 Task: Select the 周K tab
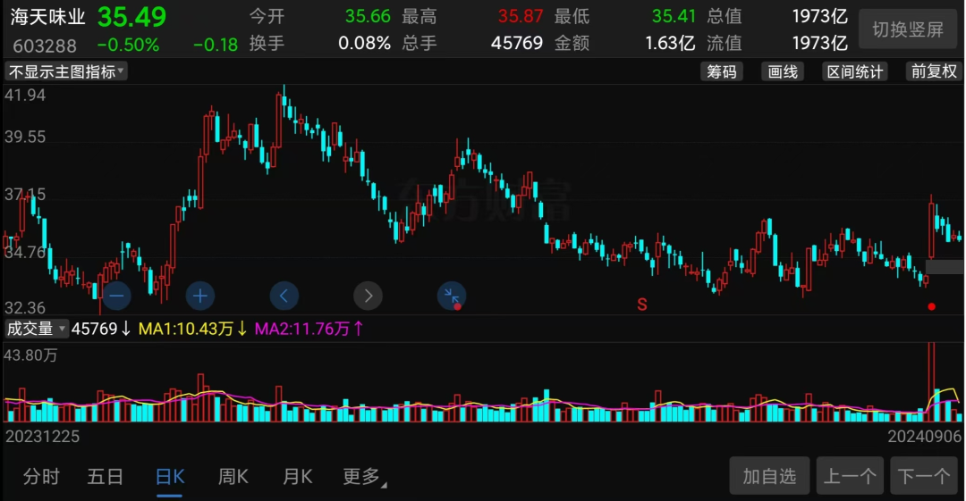pos(233,476)
